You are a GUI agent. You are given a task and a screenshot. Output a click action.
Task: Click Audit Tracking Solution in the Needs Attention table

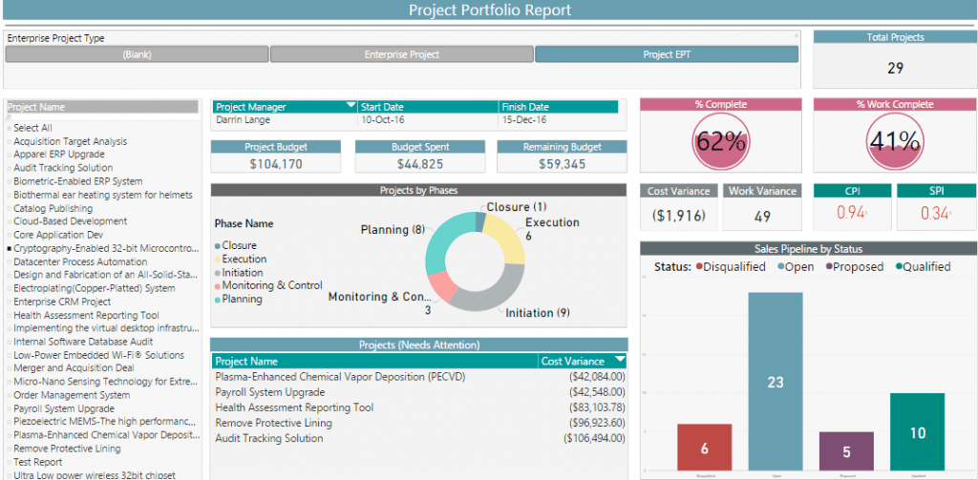point(268,438)
